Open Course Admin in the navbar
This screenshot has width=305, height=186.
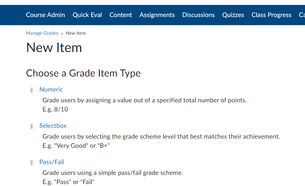45,15
